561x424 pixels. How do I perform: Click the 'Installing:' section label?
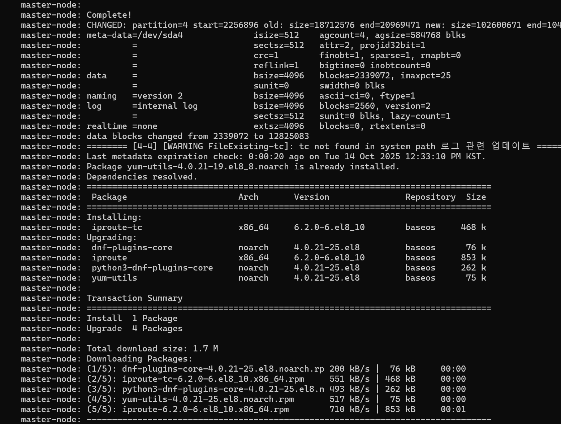pyautogui.click(x=114, y=217)
